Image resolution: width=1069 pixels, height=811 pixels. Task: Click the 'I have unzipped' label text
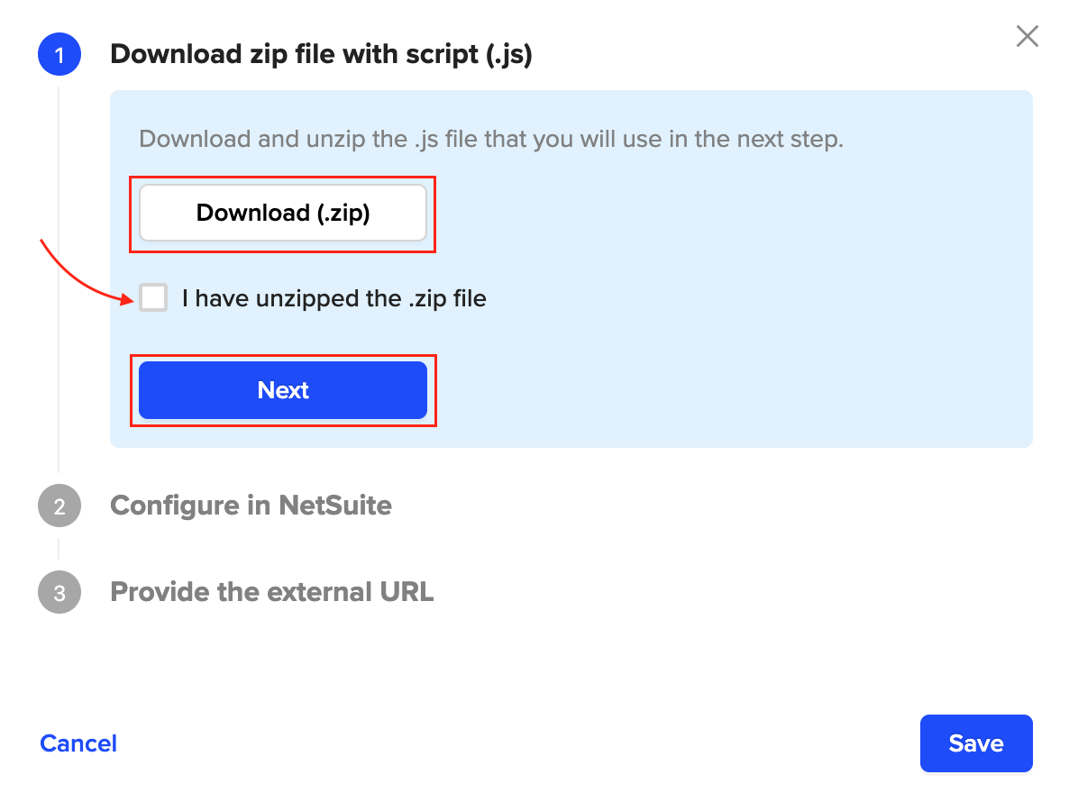pos(333,298)
